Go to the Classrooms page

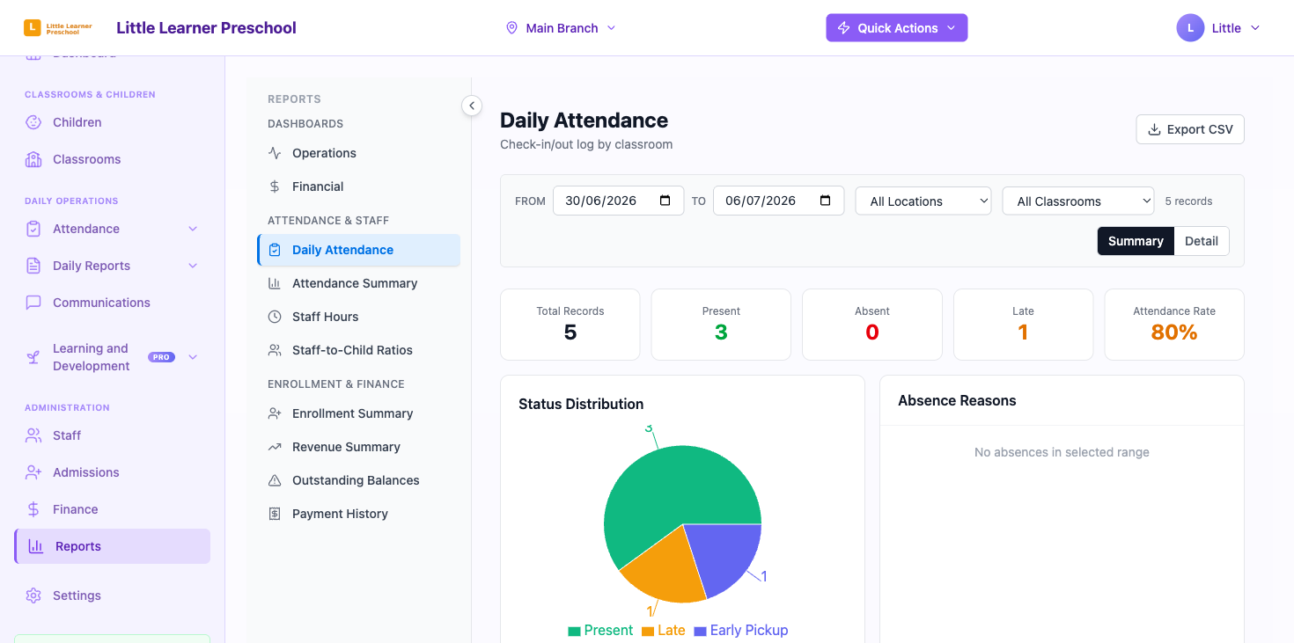coord(112,159)
